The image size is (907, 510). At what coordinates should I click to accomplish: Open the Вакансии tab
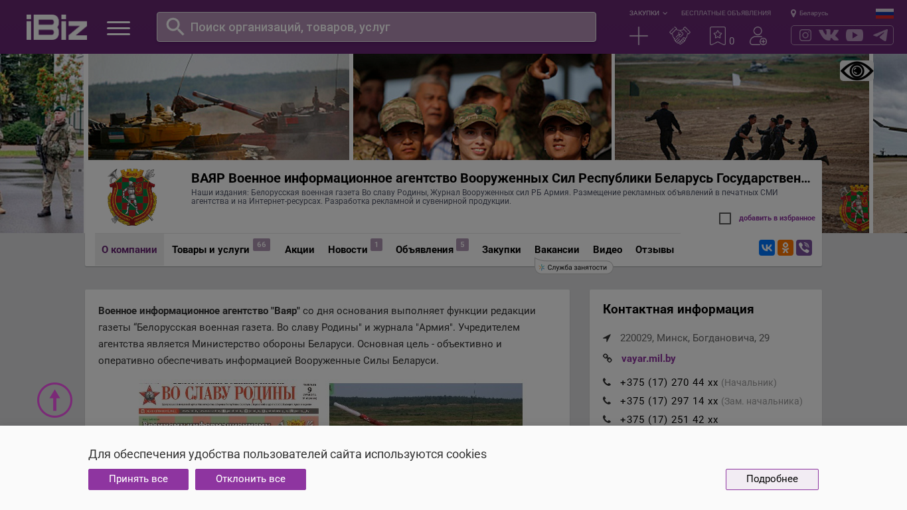click(557, 250)
